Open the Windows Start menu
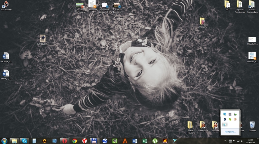This screenshot has height=144, width=259. (x=5, y=141)
